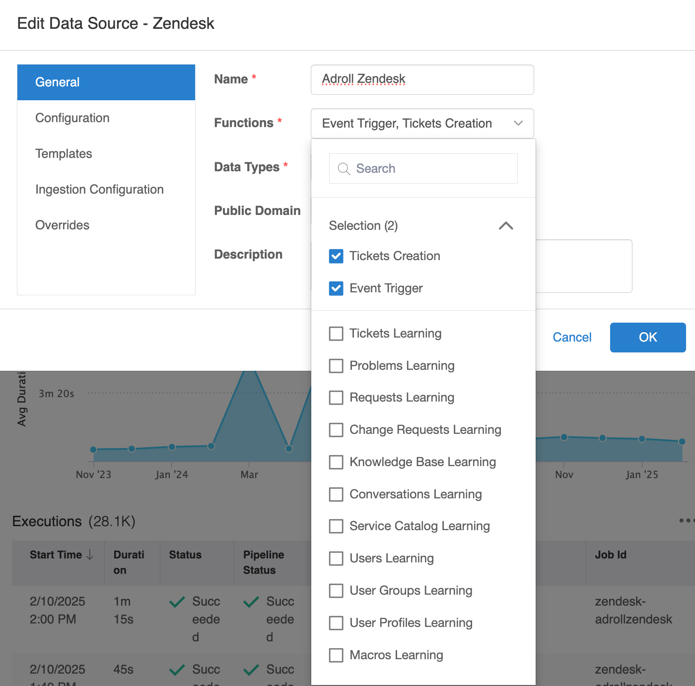Check the Problems Learning option

coord(336,366)
